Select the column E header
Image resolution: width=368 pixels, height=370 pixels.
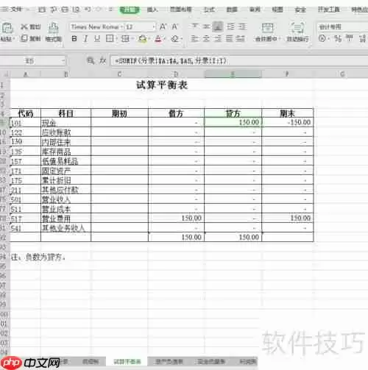coord(233,74)
